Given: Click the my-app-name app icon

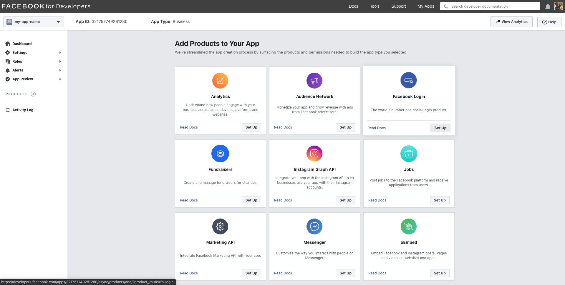Looking at the screenshot, I should [x=9, y=22].
